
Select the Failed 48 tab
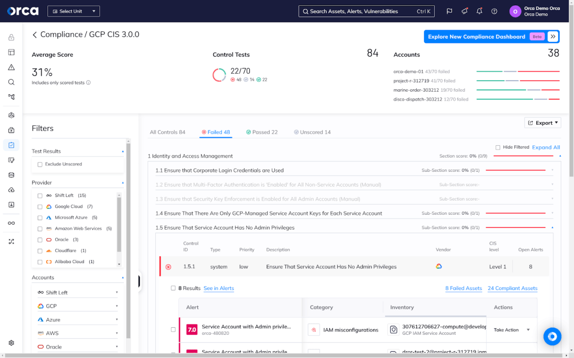216,132
